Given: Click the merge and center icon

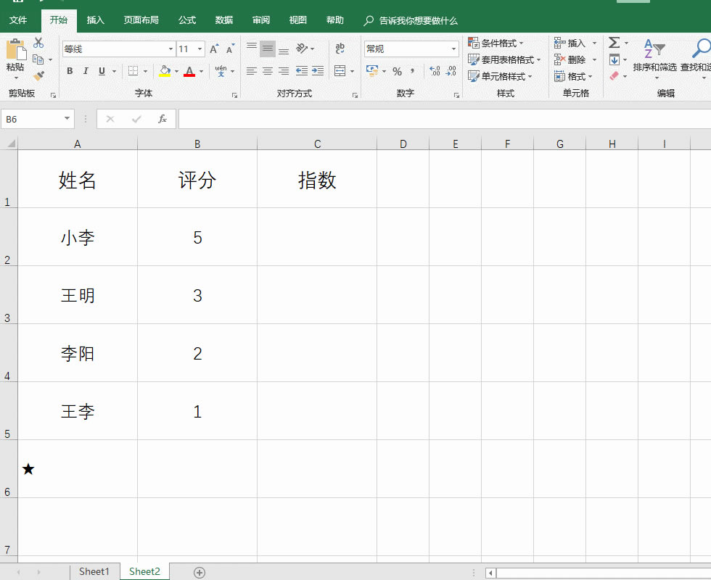Looking at the screenshot, I should [340, 71].
